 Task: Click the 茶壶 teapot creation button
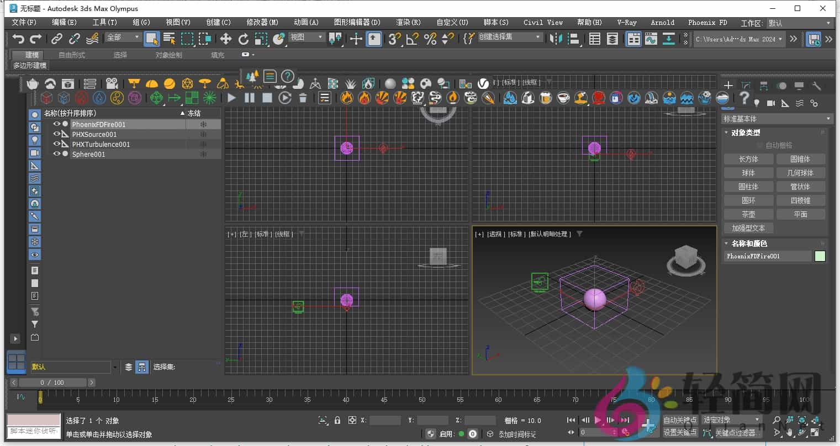[748, 214]
